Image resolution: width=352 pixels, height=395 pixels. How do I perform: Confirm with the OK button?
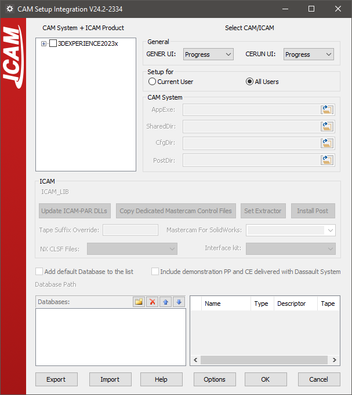click(x=266, y=379)
